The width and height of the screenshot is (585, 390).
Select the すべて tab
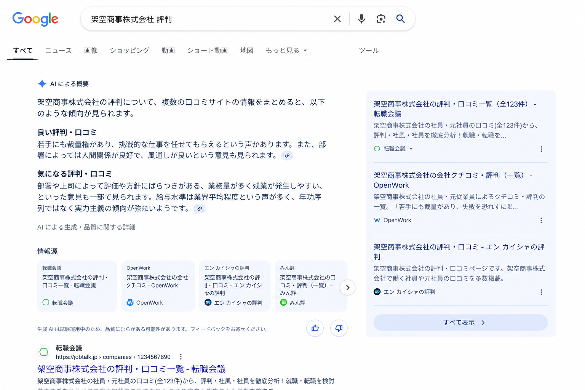pos(23,51)
